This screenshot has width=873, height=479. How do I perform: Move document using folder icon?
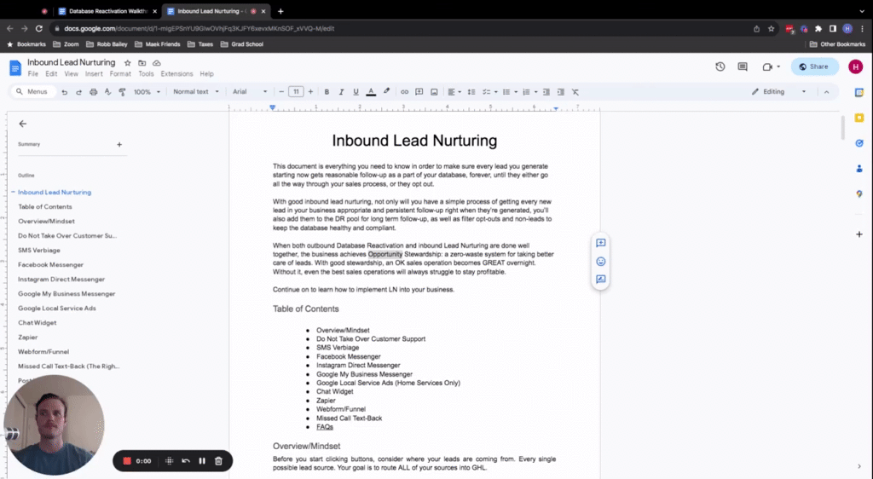click(x=142, y=63)
